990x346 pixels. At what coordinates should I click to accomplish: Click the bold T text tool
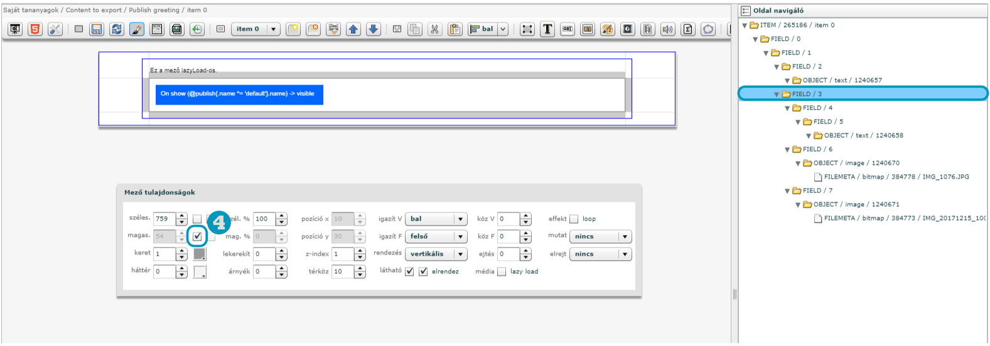[547, 29]
